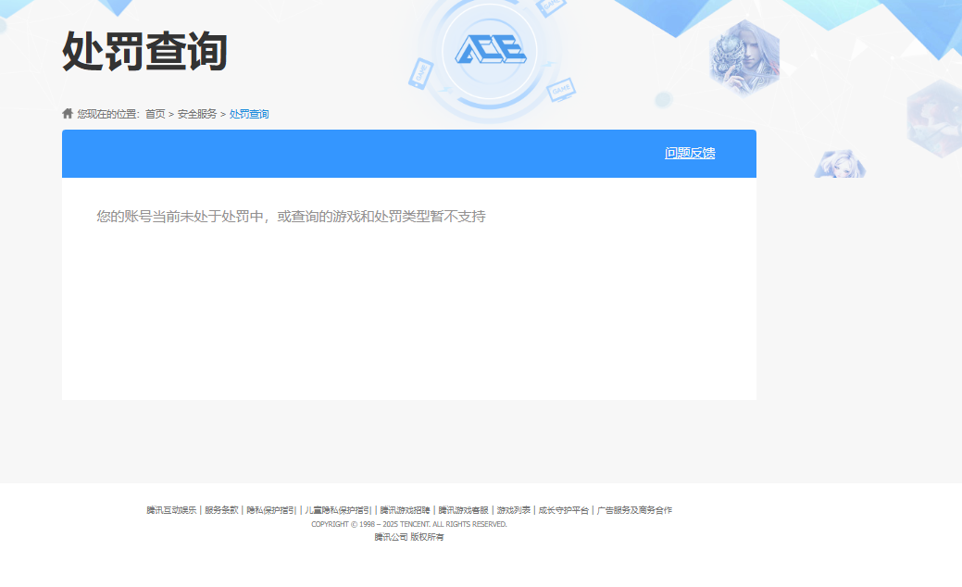Click the account penalty status message
The width and height of the screenshot is (962, 587).
tap(291, 217)
